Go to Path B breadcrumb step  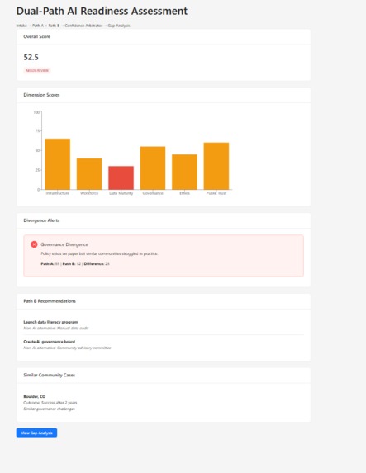coord(54,26)
